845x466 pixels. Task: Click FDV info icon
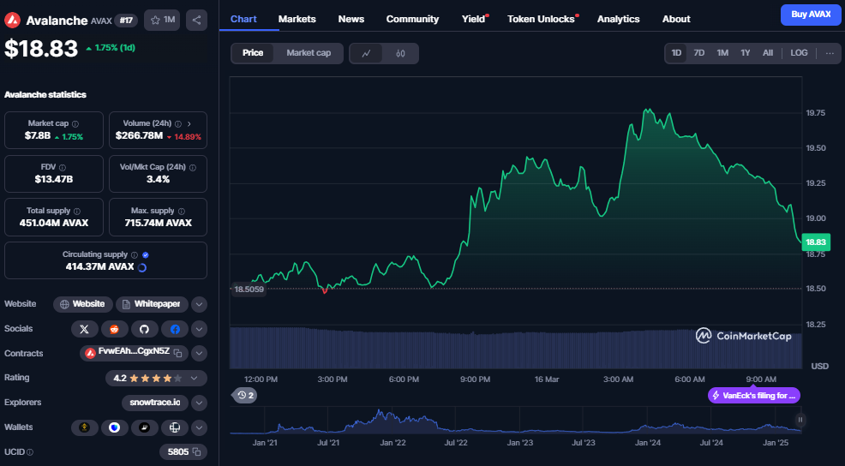click(x=62, y=168)
